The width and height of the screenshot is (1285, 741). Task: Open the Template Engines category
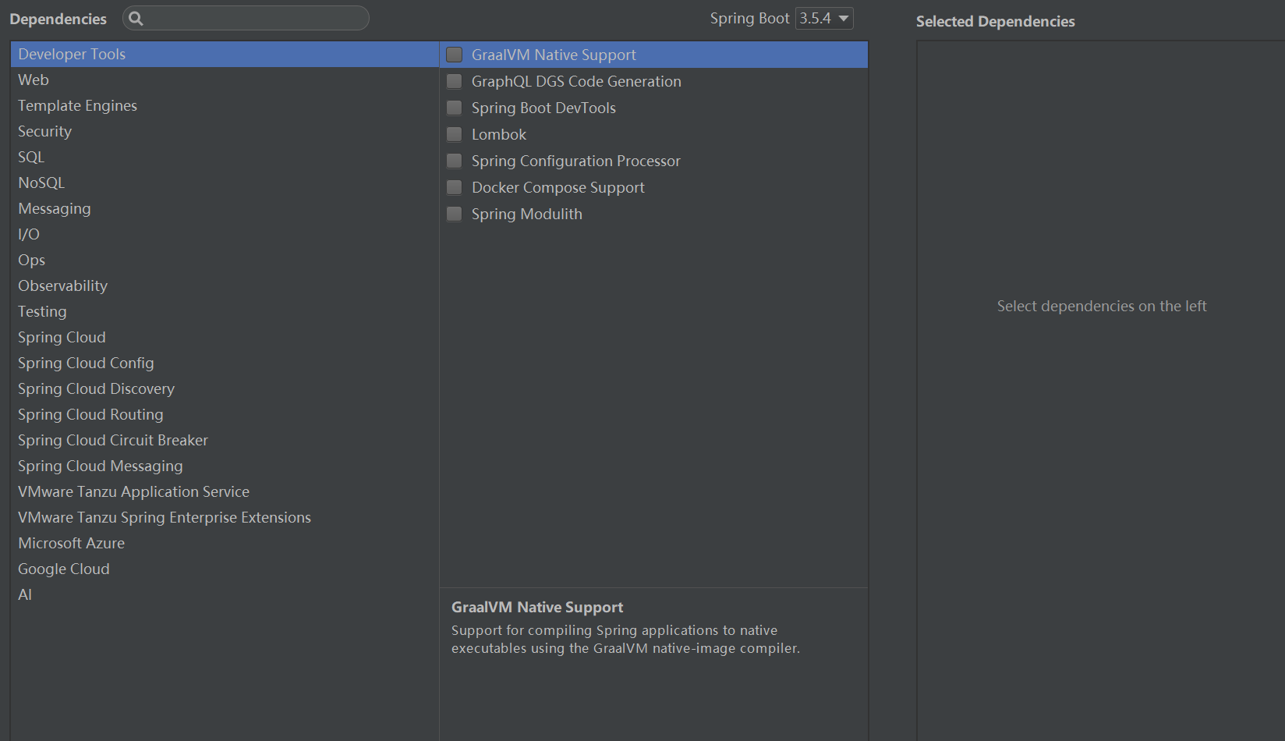pyautogui.click(x=225, y=105)
